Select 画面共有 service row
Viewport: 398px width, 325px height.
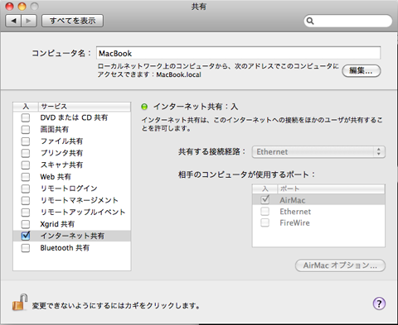72,130
